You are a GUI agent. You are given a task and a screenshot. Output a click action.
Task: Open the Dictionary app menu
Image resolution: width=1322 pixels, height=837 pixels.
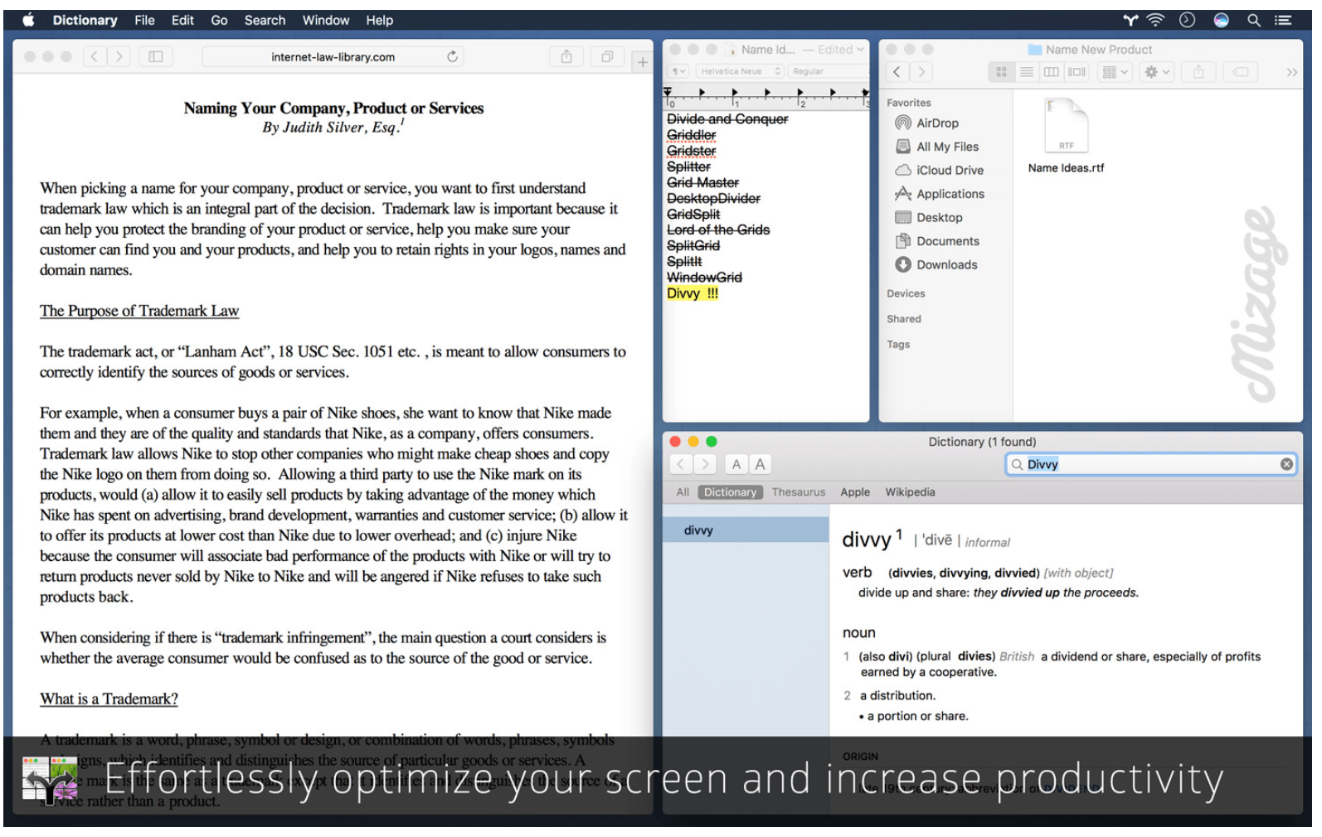point(85,20)
